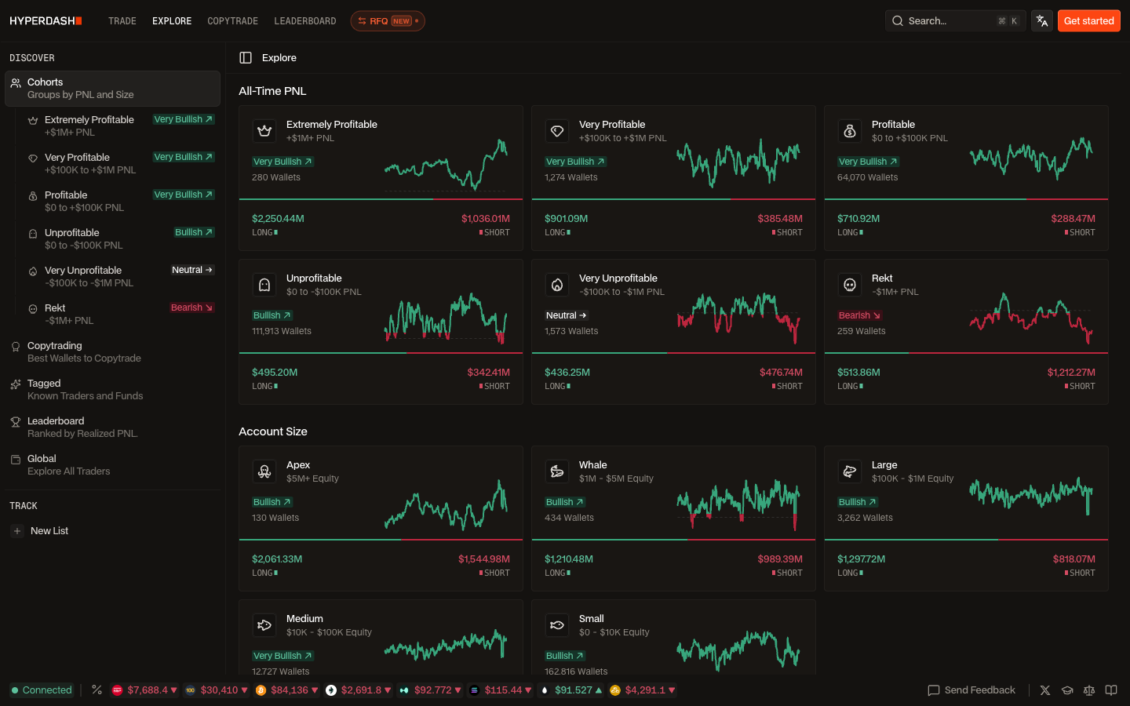Click the flame icon on Very Unprofitable card
Image resolution: width=1130 pixels, height=706 pixels.
pyautogui.click(x=557, y=286)
